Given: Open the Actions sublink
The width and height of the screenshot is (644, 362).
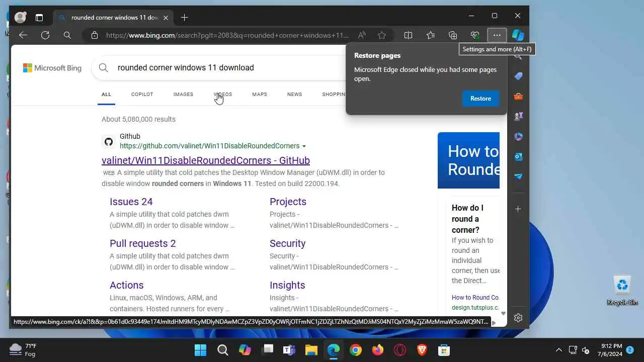Looking at the screenshot, I should (x=127, y=285).
